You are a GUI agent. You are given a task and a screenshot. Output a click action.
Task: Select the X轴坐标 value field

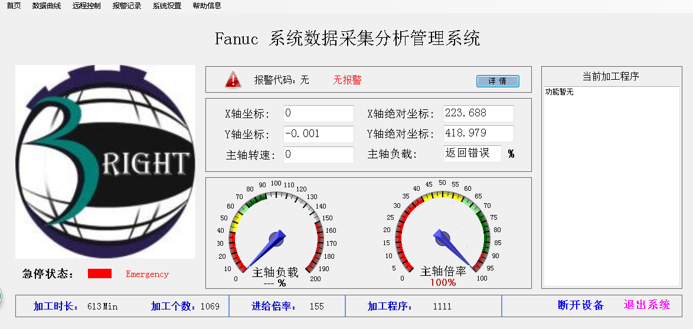point(318,113)
